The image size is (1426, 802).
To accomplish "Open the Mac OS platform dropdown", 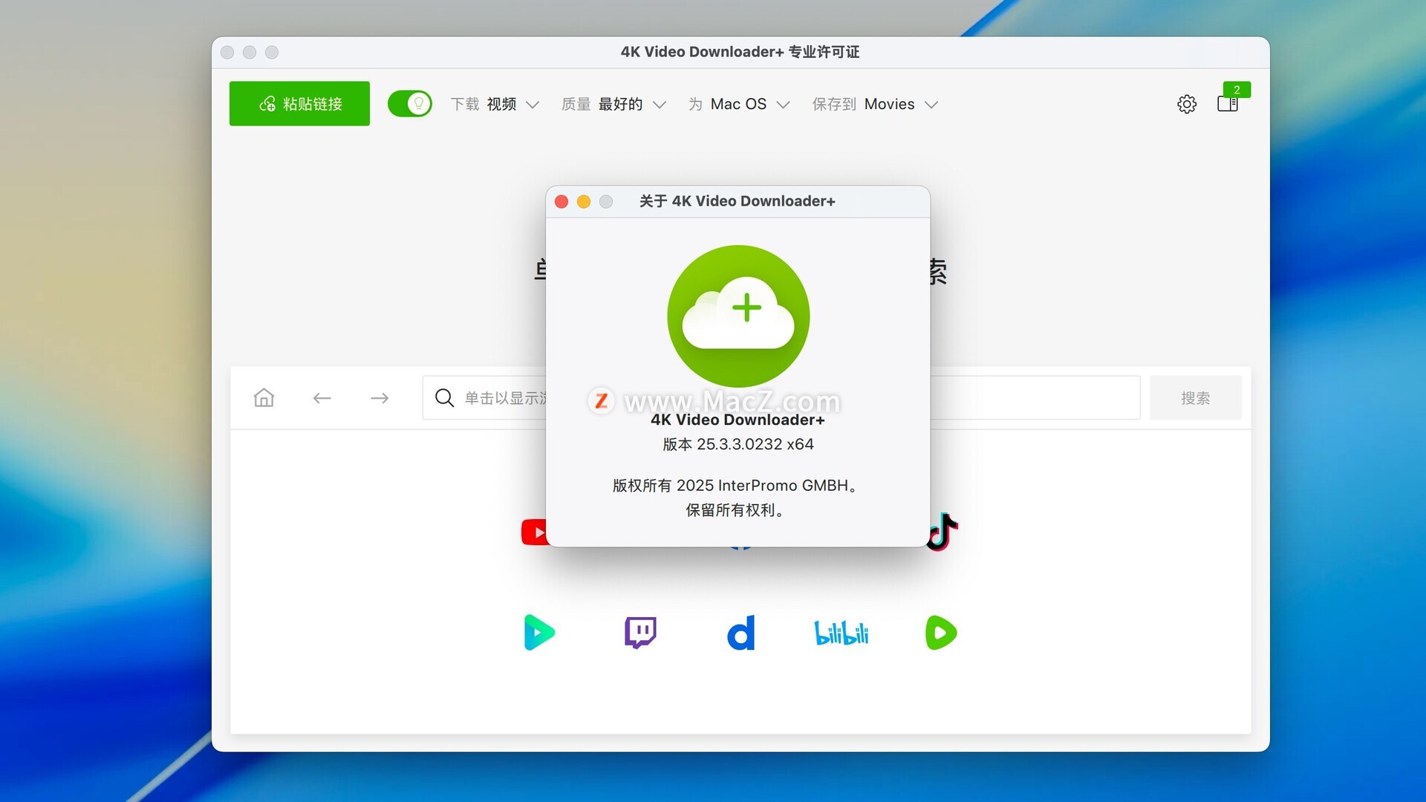I will coord(739,104).
